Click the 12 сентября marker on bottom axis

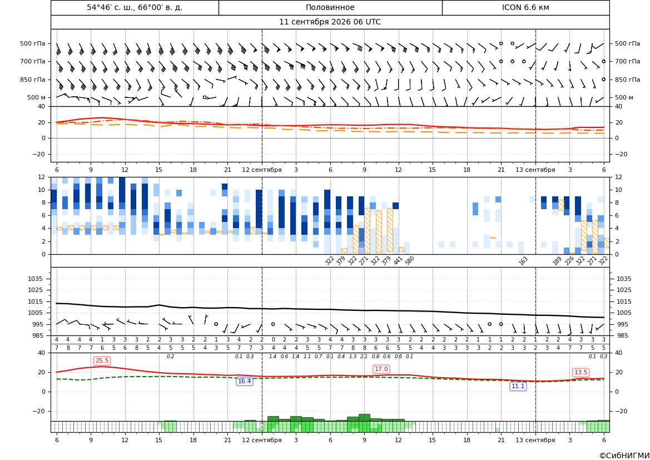point(262,440)
